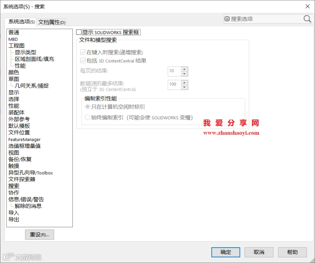
Task: Select MBD in options tree
Action: 13,39
